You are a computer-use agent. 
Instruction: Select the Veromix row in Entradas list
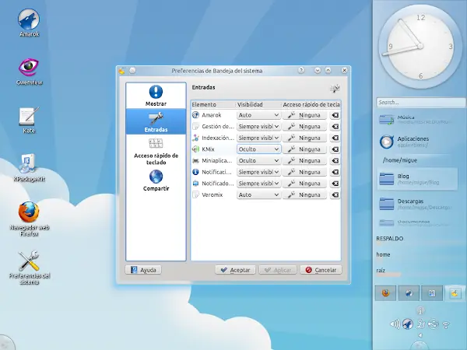pyautogui.click(x=213, y=195)
